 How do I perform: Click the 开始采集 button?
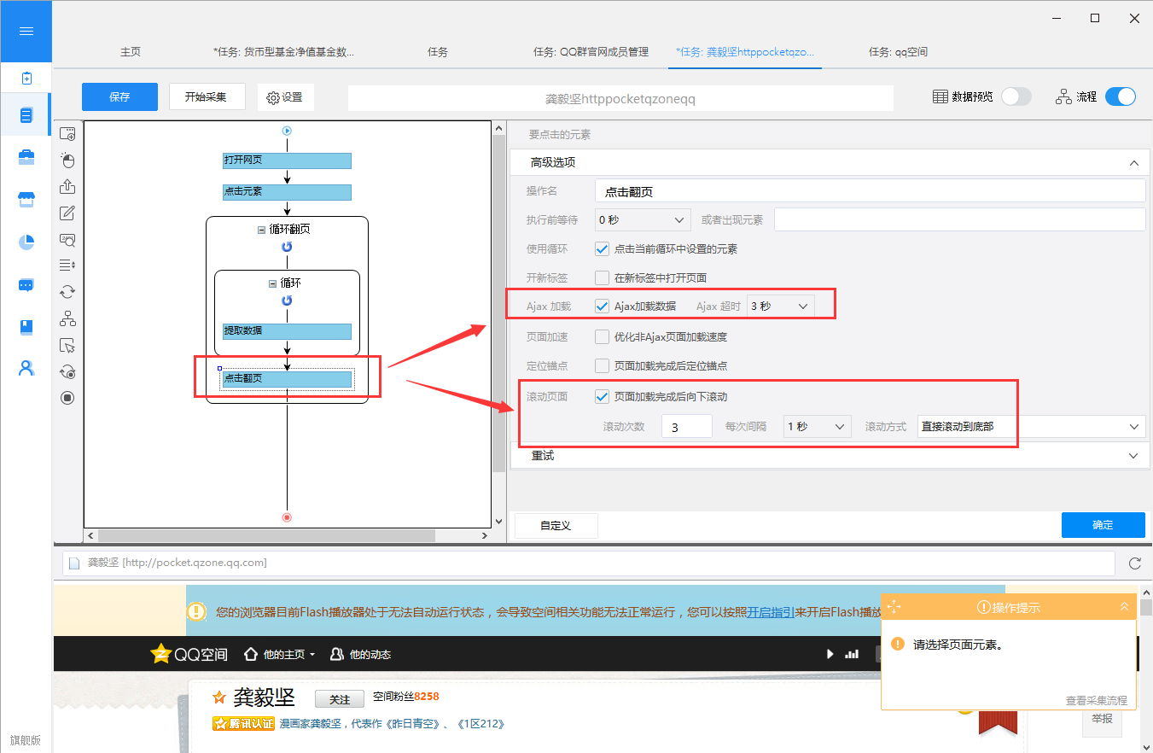pos(207,96)
